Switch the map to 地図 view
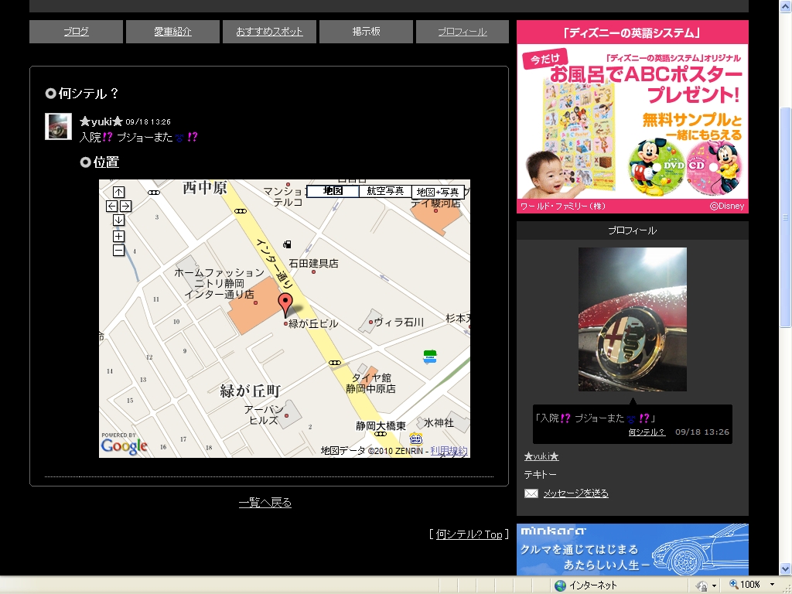Screen dimensions: 792x594 pyautogui.click(x=333, y=191)
